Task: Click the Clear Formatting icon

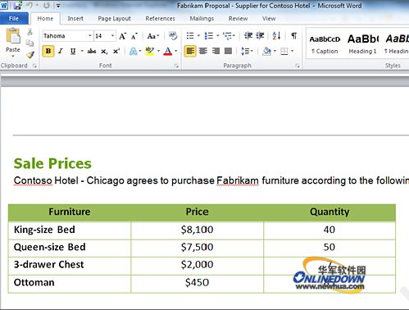Action: click(173, 36)
